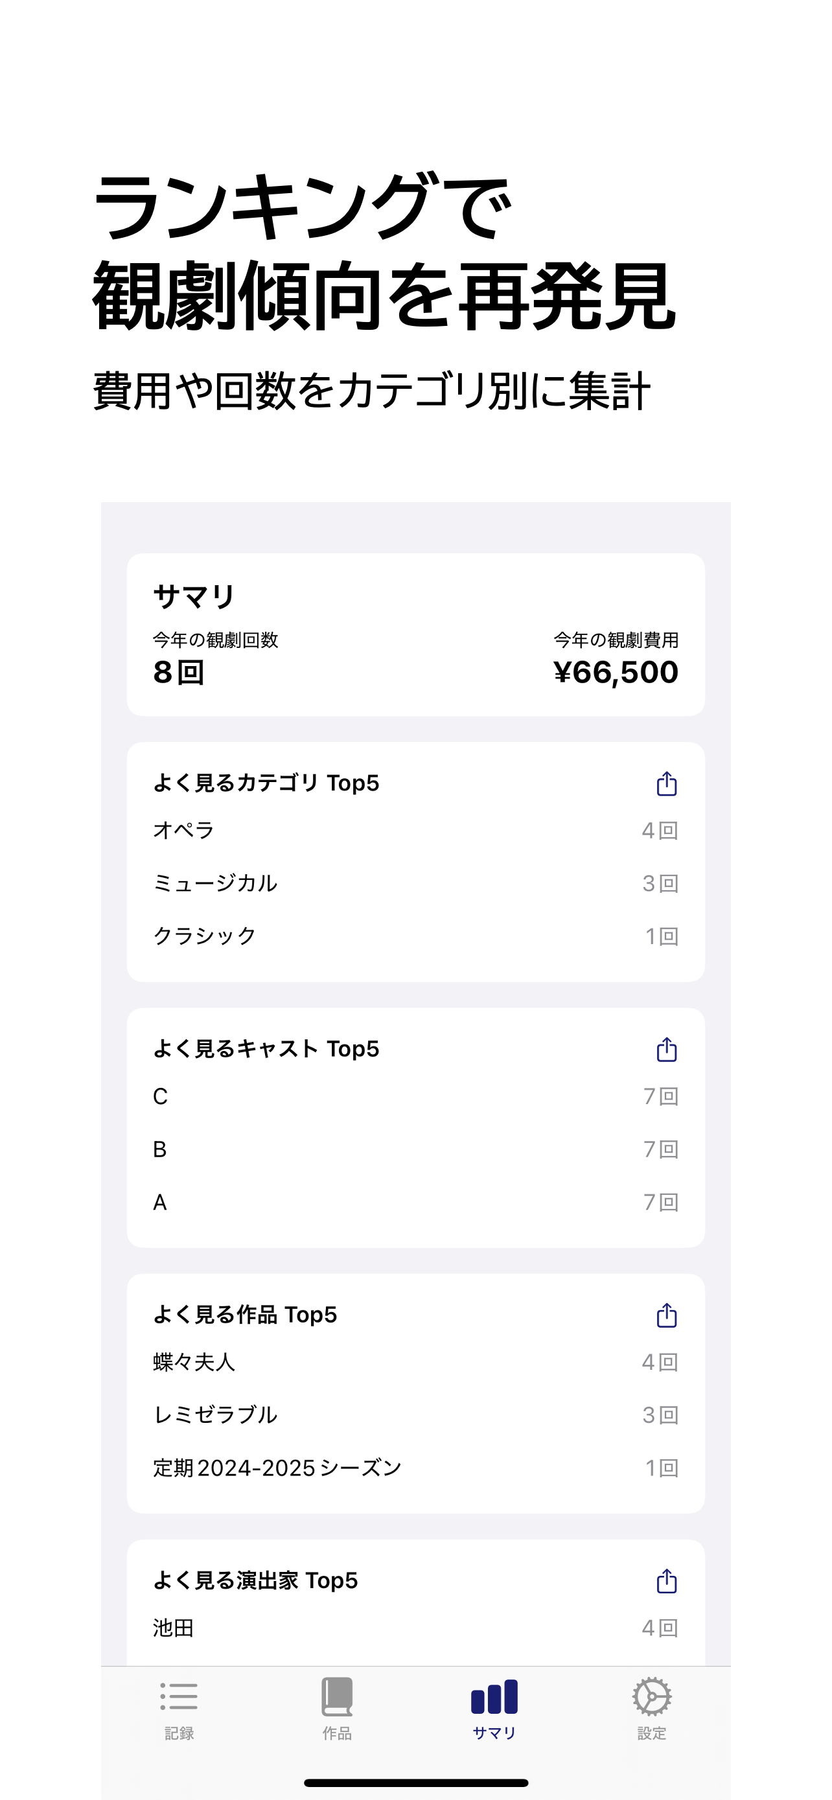Tap the ¥66,500 annual cost figure

[x=616, y=672]
